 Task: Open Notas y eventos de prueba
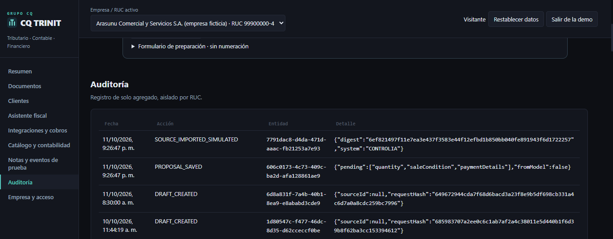[x=39, y=164]
